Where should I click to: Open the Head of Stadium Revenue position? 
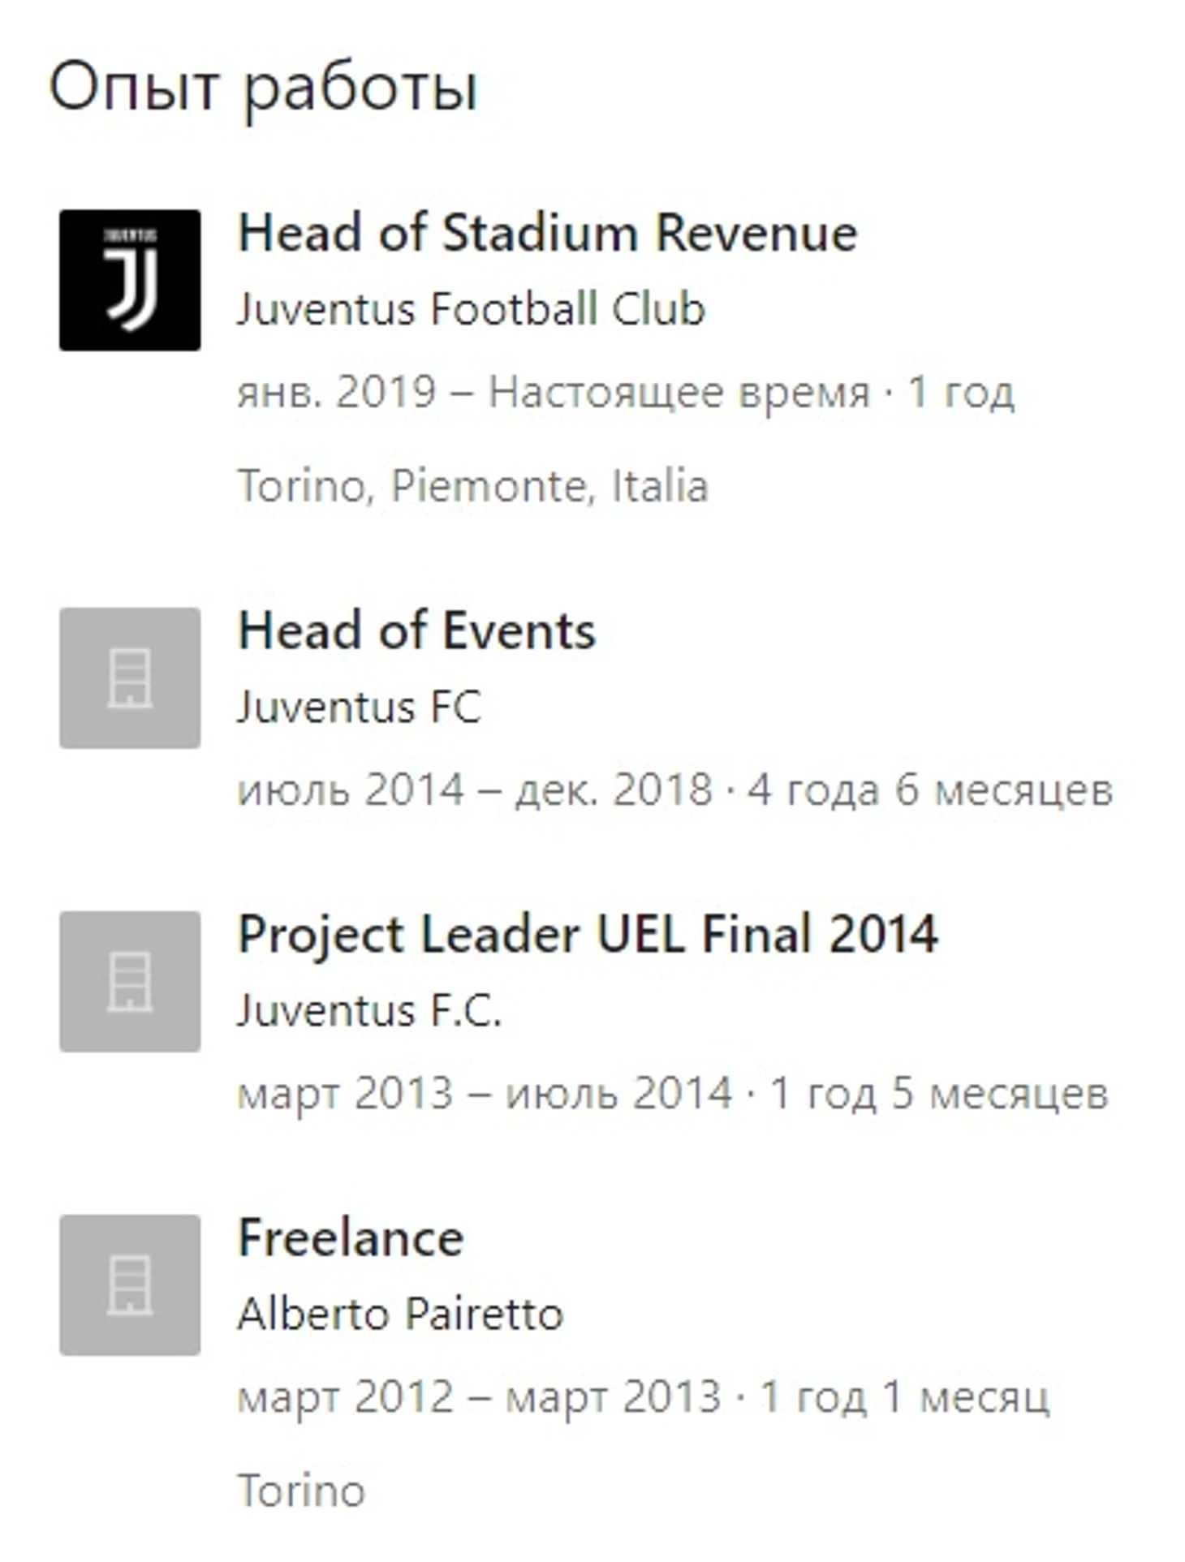point(547,233)
